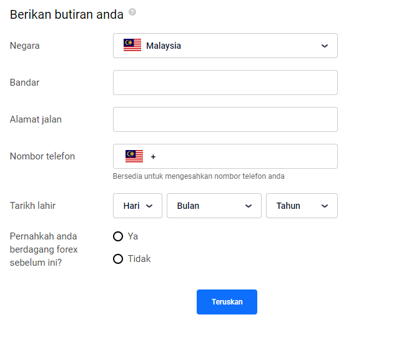This screenshot has width=394, height=337.
Task: Click the Tahun chevron arrow
Action: point(325,206)
